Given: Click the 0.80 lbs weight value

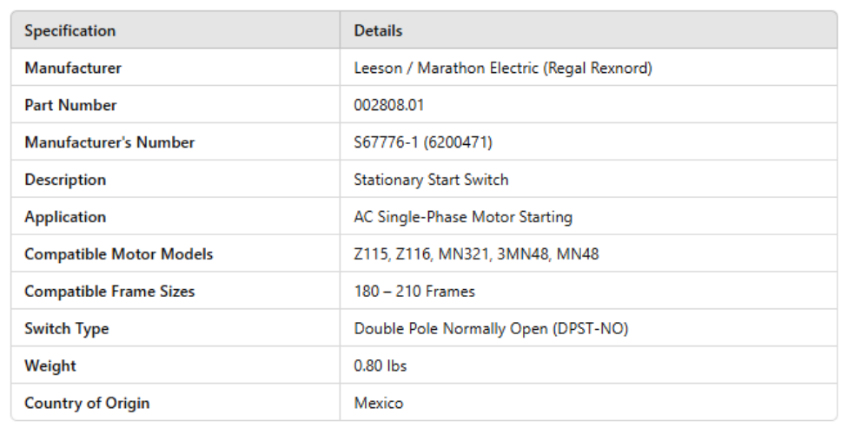Looking at the screenshot, I should [380, 366].
